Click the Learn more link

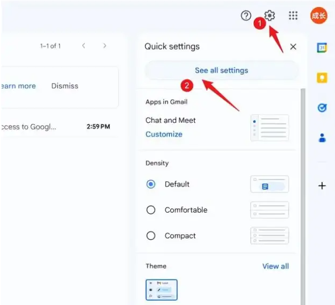coord(18,86)
